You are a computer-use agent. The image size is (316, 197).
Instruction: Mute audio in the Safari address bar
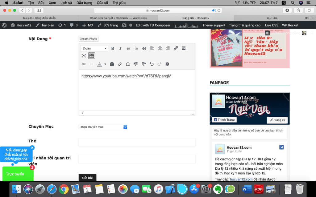coord(214,10)
